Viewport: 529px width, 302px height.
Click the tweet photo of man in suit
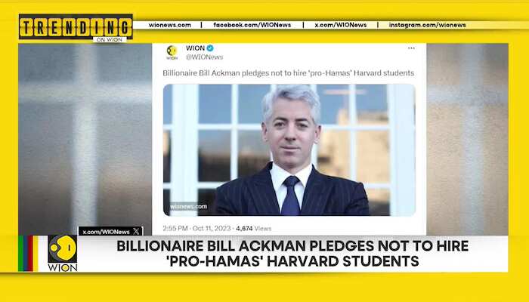[x=289, y=150]
